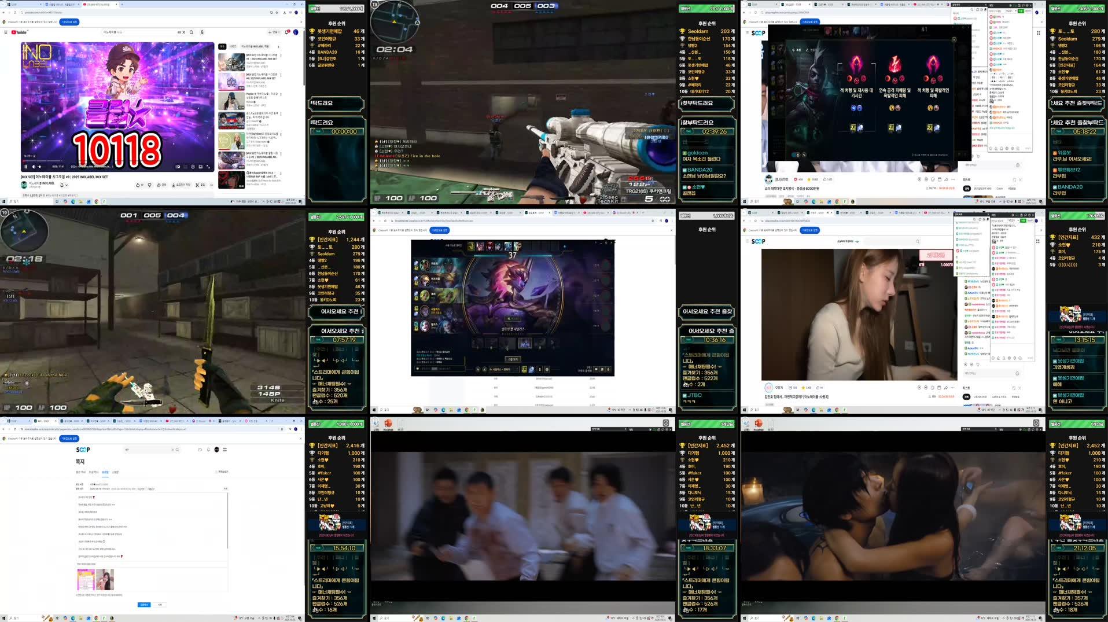Open the woman photo thumbnail in SOOP message

click(x=105, y=579)
